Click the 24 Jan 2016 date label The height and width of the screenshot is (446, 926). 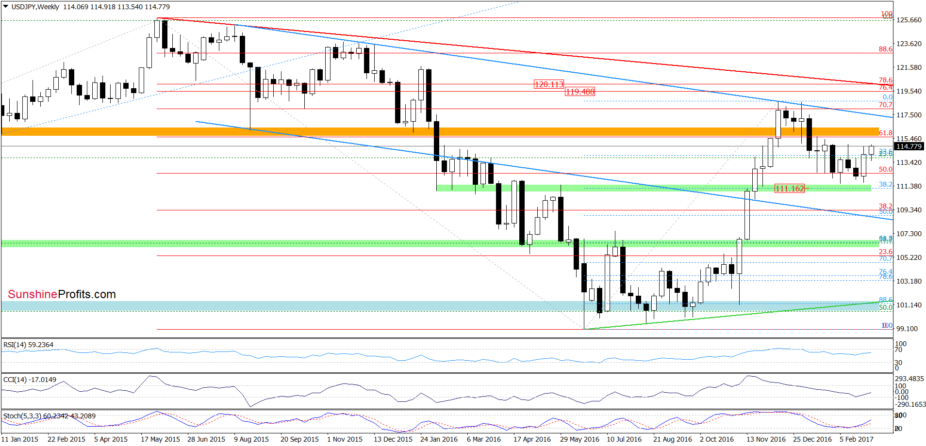439,439
